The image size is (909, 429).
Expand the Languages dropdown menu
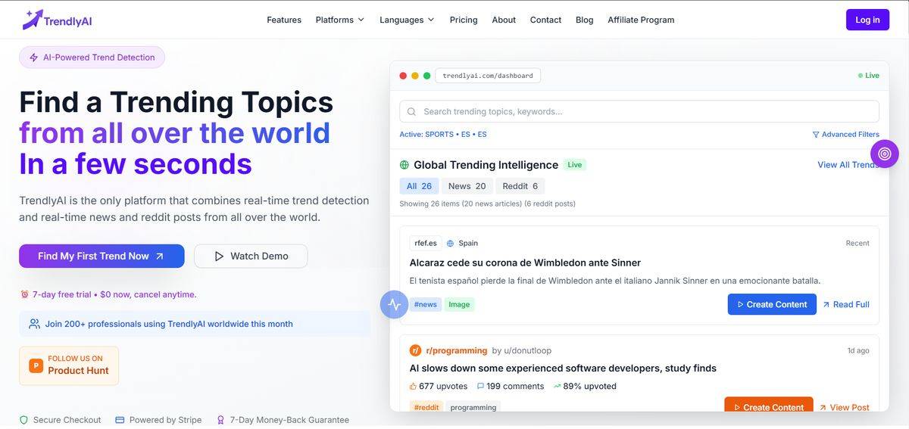pyautogui.click(x=407, y=20)
